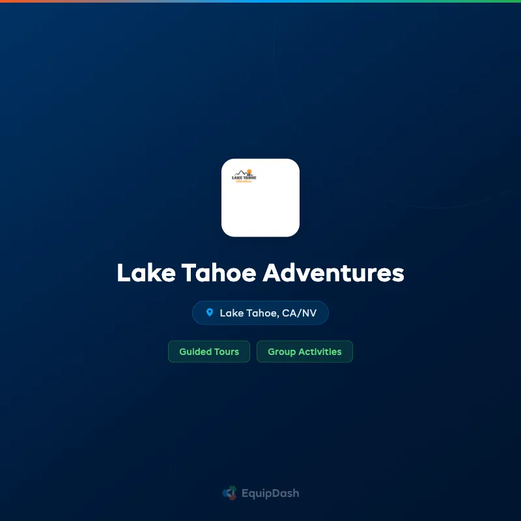The image size is (521, 521).
Task: Click the word 'Lake' in the title
Action: tap(146, 273)
